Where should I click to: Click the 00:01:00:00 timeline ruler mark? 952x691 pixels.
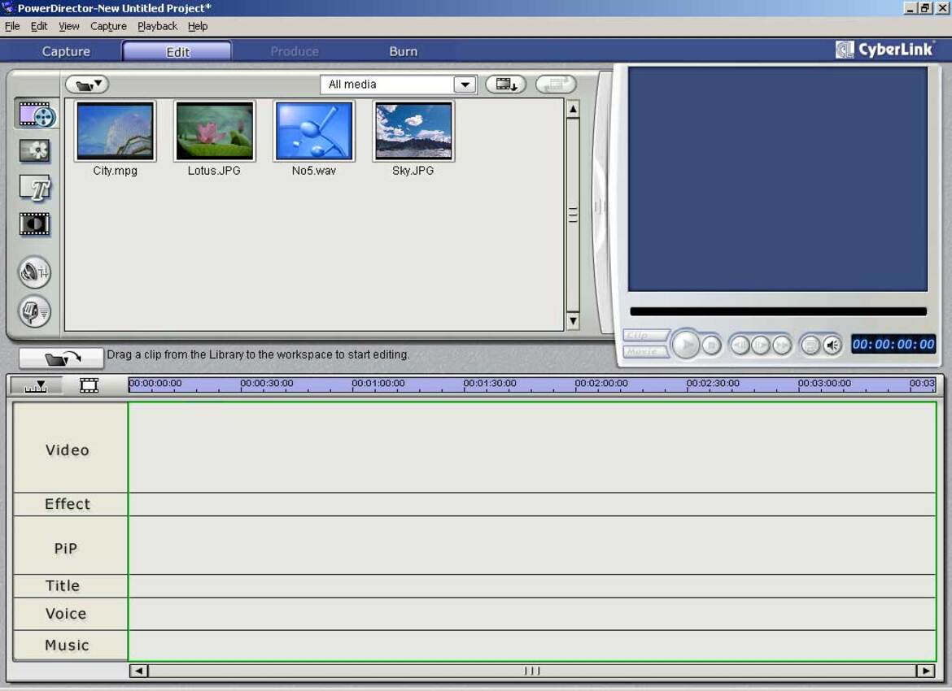[378, 384]
